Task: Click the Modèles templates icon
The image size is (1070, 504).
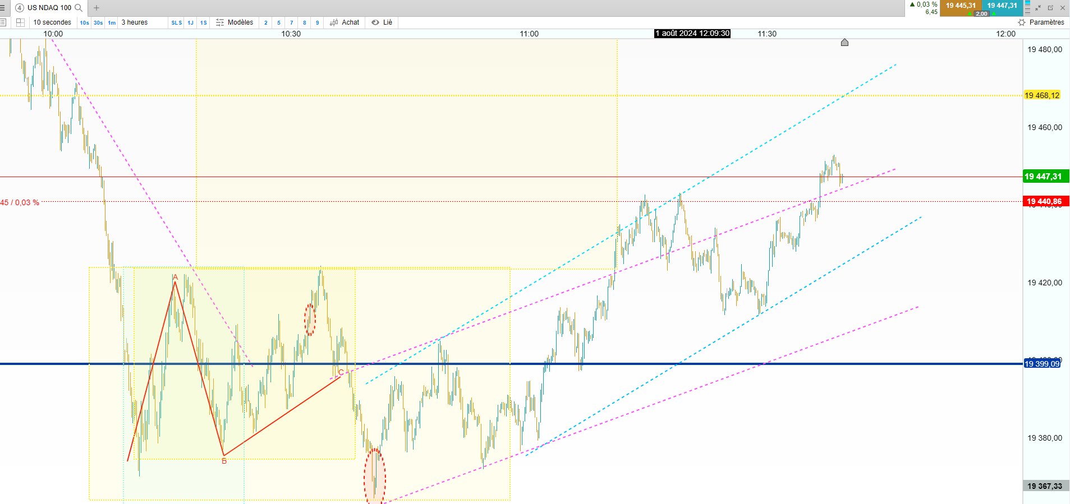Action: (x=220, y=22)
